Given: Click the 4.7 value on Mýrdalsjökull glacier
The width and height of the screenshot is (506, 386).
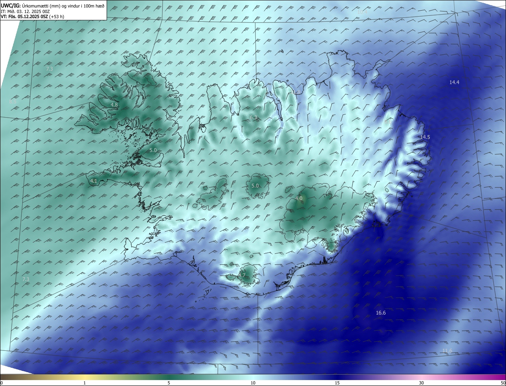Looking at the screenshot, I should tap(242, 275).
